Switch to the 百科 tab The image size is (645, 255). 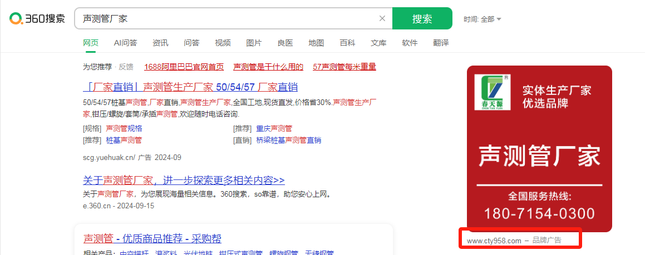click(x=347, y=43)
